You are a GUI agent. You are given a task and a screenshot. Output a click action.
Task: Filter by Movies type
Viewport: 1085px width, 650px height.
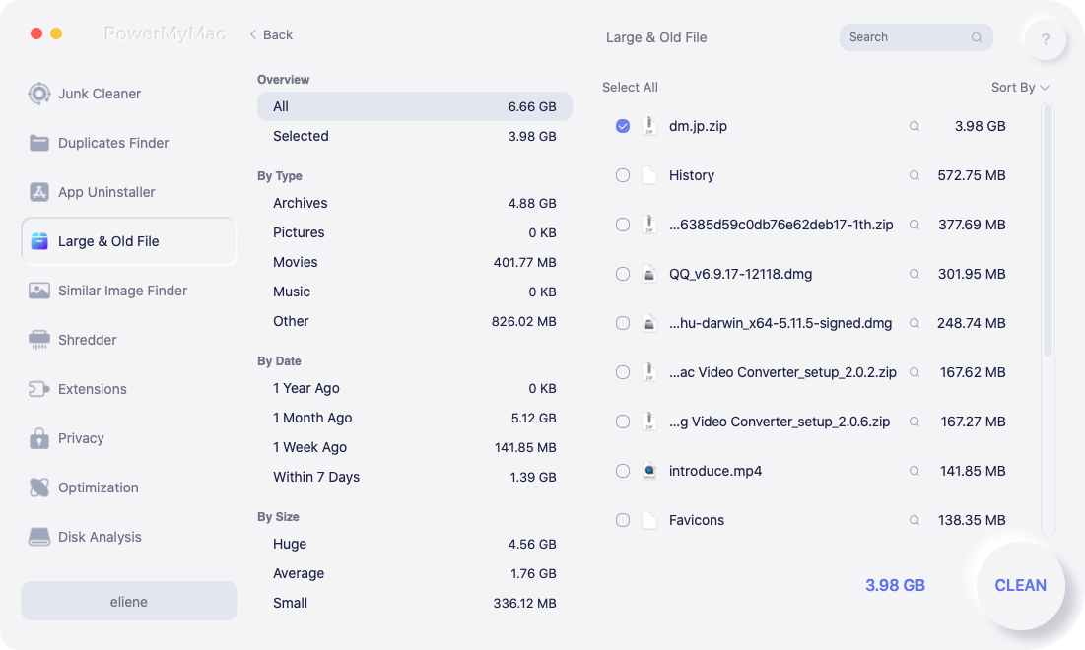415,262
